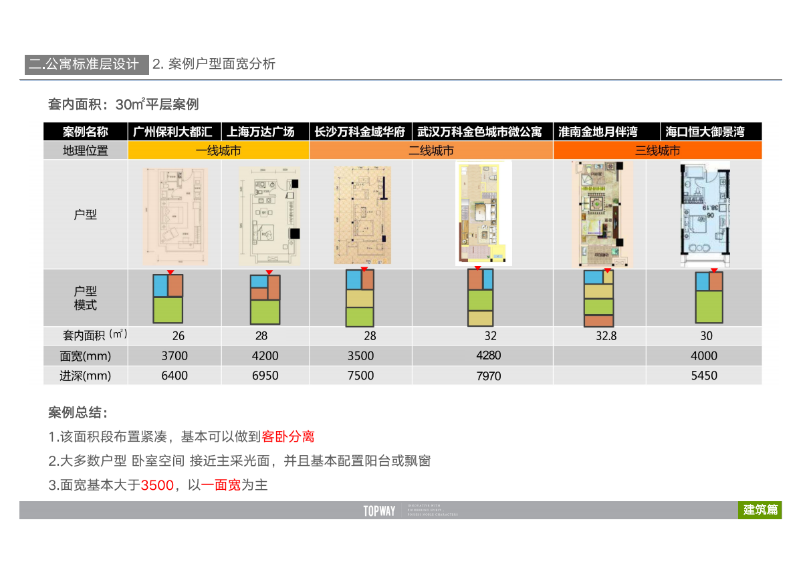Select the 户型模式 row label
Screen dimensions: 809x564
(x=86, y=298)
